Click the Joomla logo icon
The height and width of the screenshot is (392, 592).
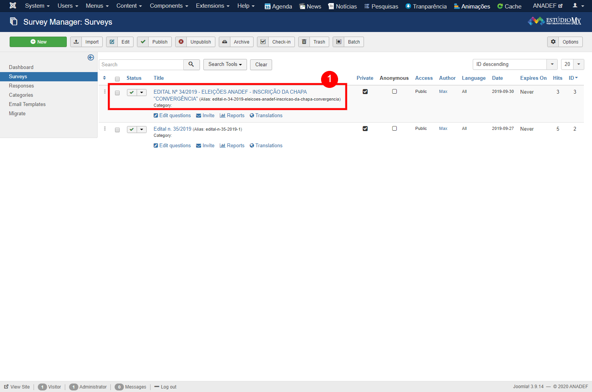coord(13,6)
